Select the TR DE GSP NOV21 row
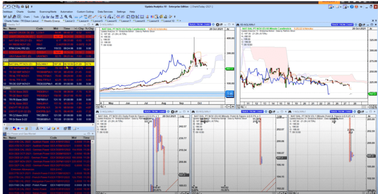Viewport: 378px width, 194px height. [x=49, y=84]
